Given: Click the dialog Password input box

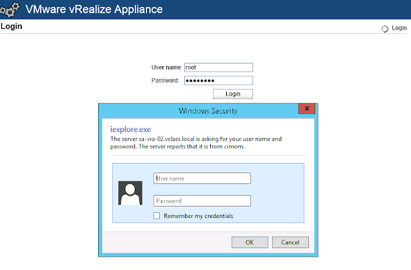Looking at the screenshot, I should [x=202, y=201].
